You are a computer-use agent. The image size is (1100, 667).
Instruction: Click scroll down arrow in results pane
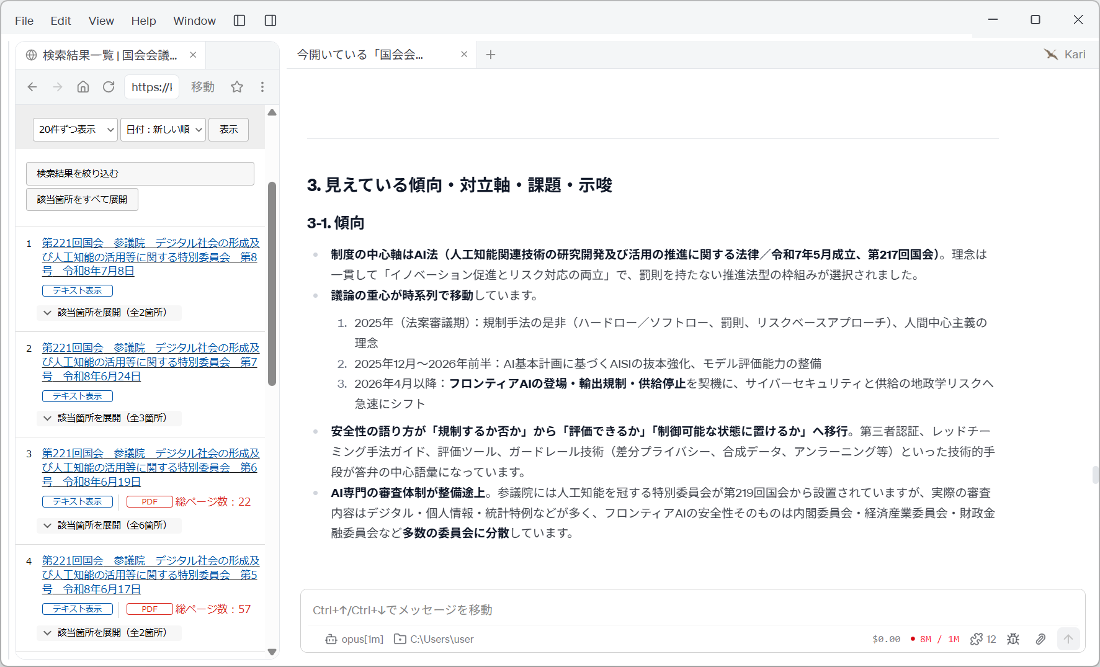pos(272,651)
